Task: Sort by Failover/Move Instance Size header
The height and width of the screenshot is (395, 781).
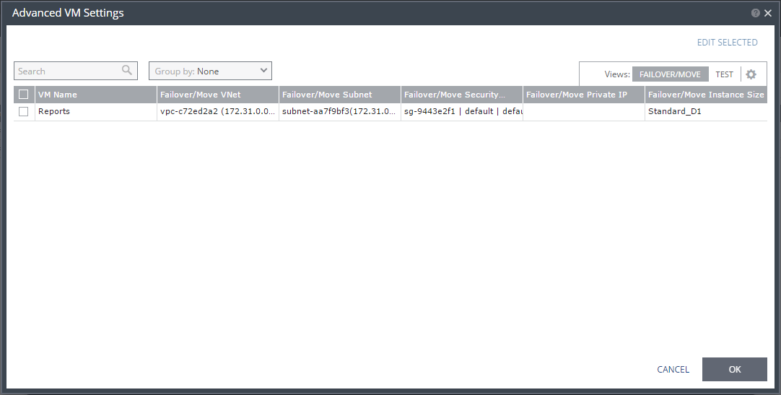Action: tap(706, 95)
